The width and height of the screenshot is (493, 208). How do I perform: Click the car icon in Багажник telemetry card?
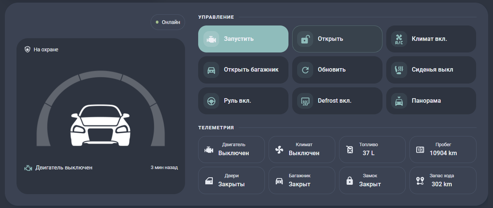pyautogui.click(x=279, y=181)
